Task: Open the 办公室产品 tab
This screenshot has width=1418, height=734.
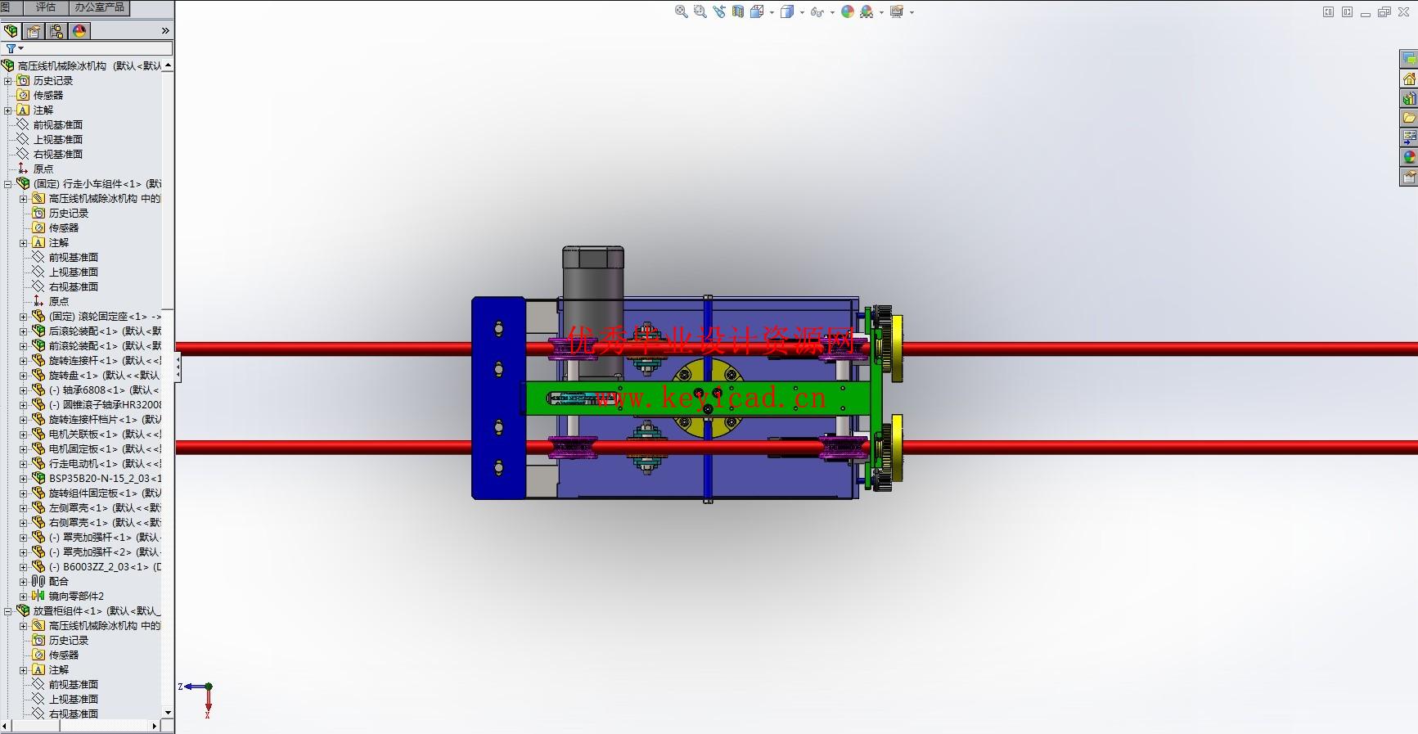Action: coord(99,7)
